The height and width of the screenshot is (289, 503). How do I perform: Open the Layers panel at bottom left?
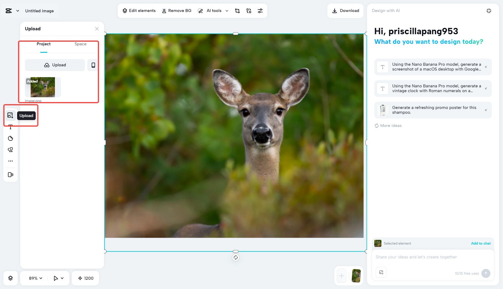(x=10, y=278)
